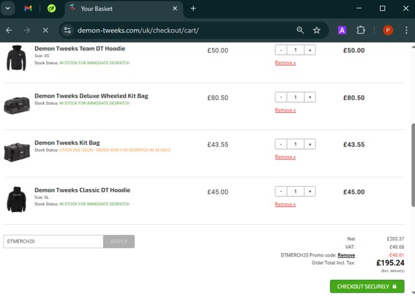Viewport: 415px width, 296px height.
Task: Minimize the browser window
Action: (x=359, y=8)
